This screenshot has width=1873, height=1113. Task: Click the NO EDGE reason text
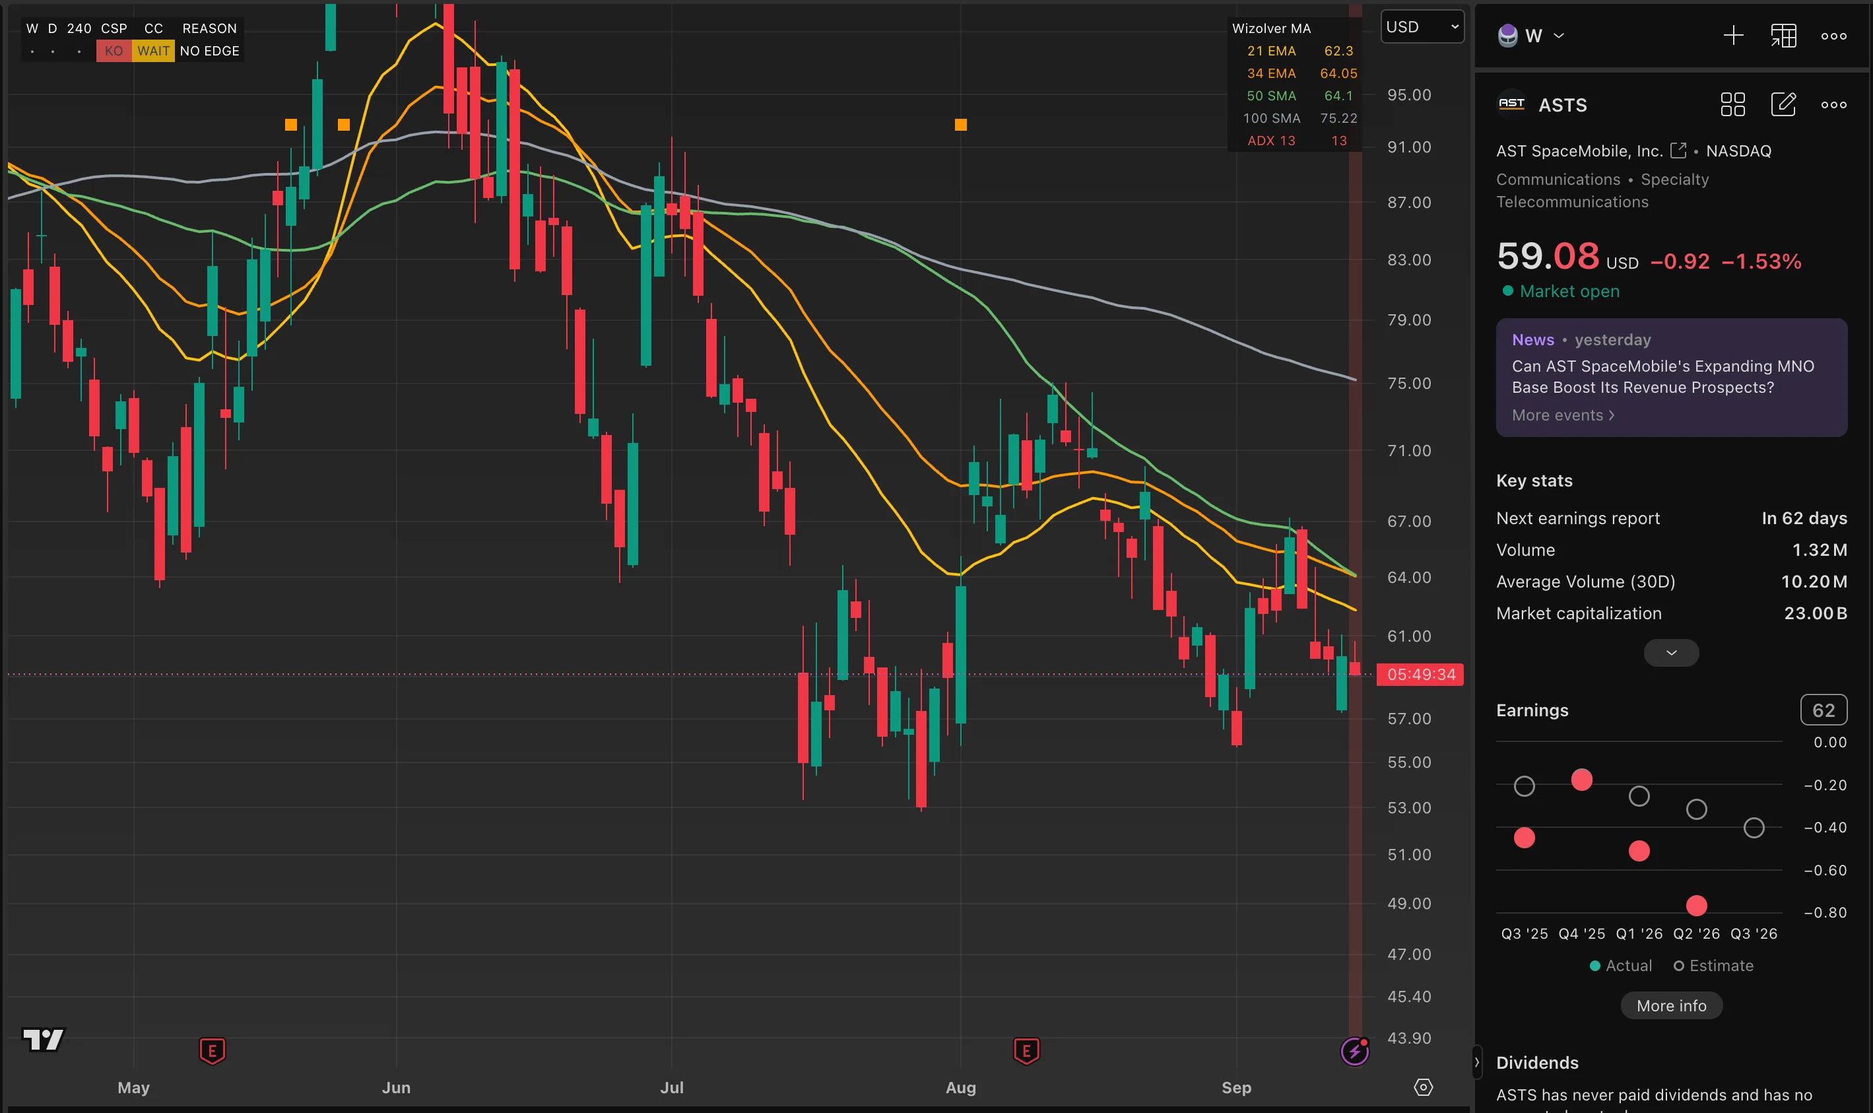(x=209, y=51)
